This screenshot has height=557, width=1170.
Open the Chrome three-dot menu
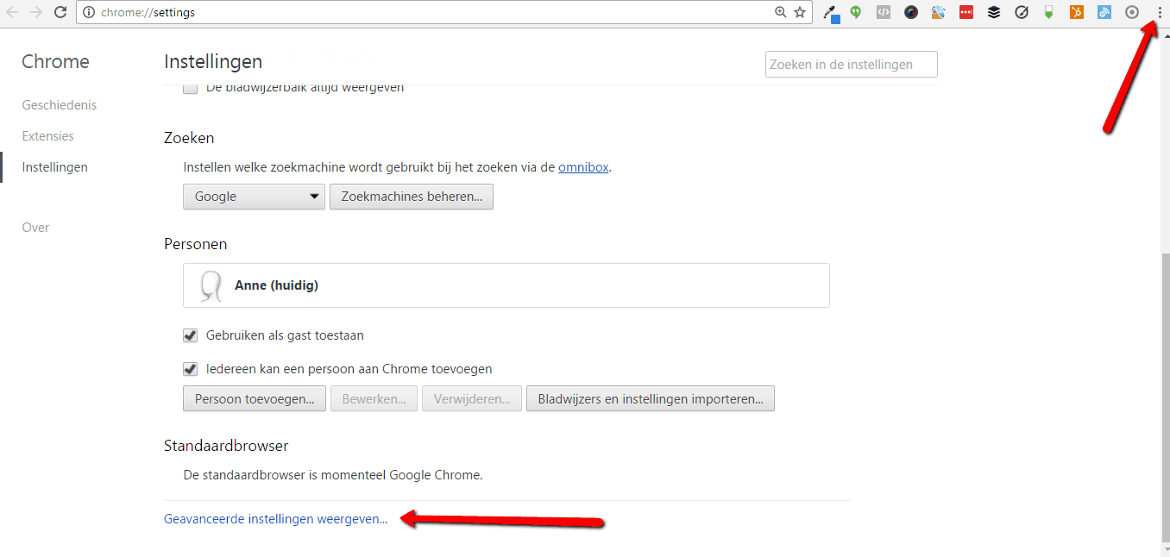(x=1160, y=12)
